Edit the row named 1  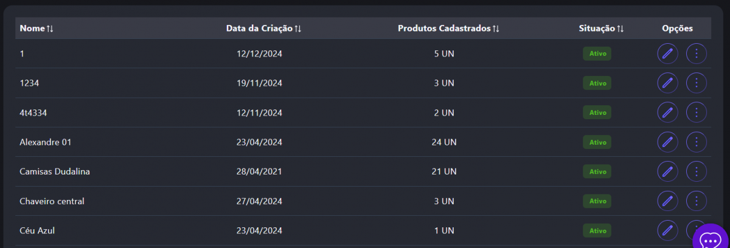coord(667,53)
